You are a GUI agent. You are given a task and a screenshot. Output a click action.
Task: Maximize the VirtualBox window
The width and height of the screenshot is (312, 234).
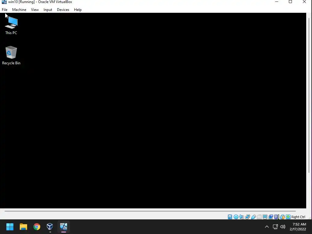(290, 2)
